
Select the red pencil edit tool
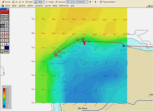pos(7,41)
